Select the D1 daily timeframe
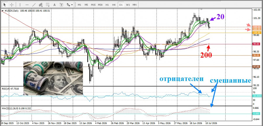This screenshot has height=126, width=263. 121,5
